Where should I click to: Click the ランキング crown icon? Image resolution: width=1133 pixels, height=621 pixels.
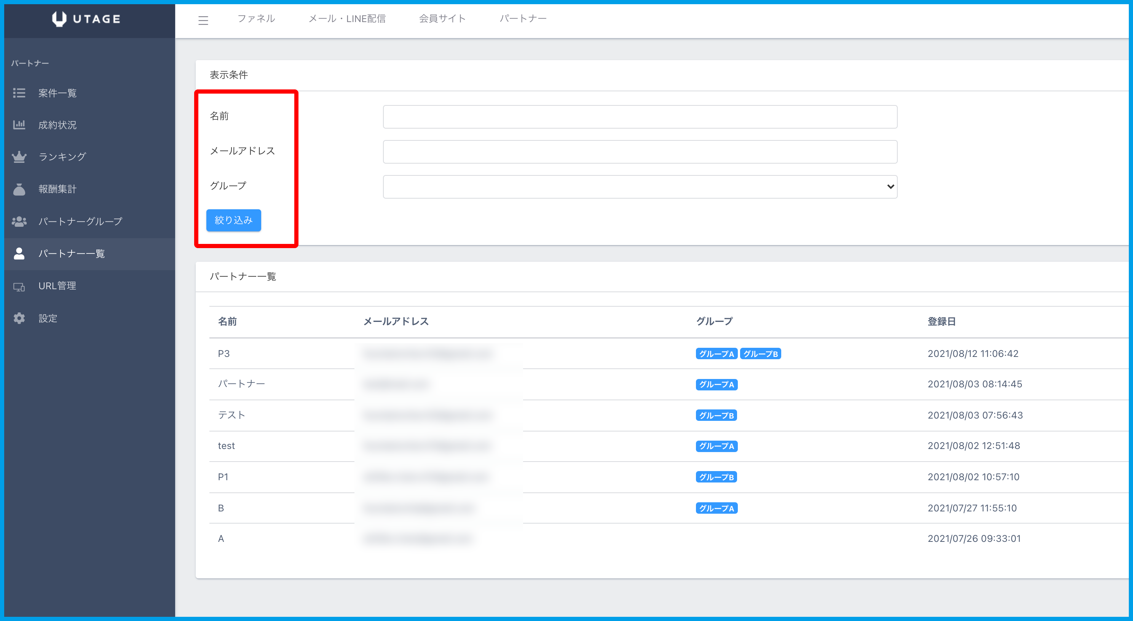pos(19,157)
